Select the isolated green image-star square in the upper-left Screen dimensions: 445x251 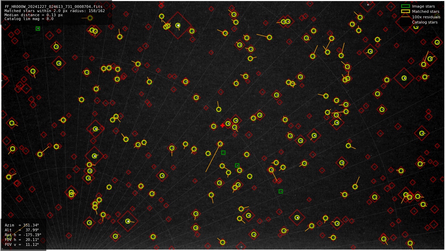[38, 28]
